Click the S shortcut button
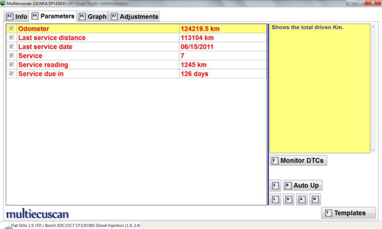382x229 pixels. point(275,185)
